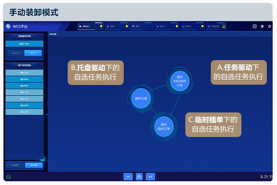Open the 装卸站2 tab

point(90,26)
